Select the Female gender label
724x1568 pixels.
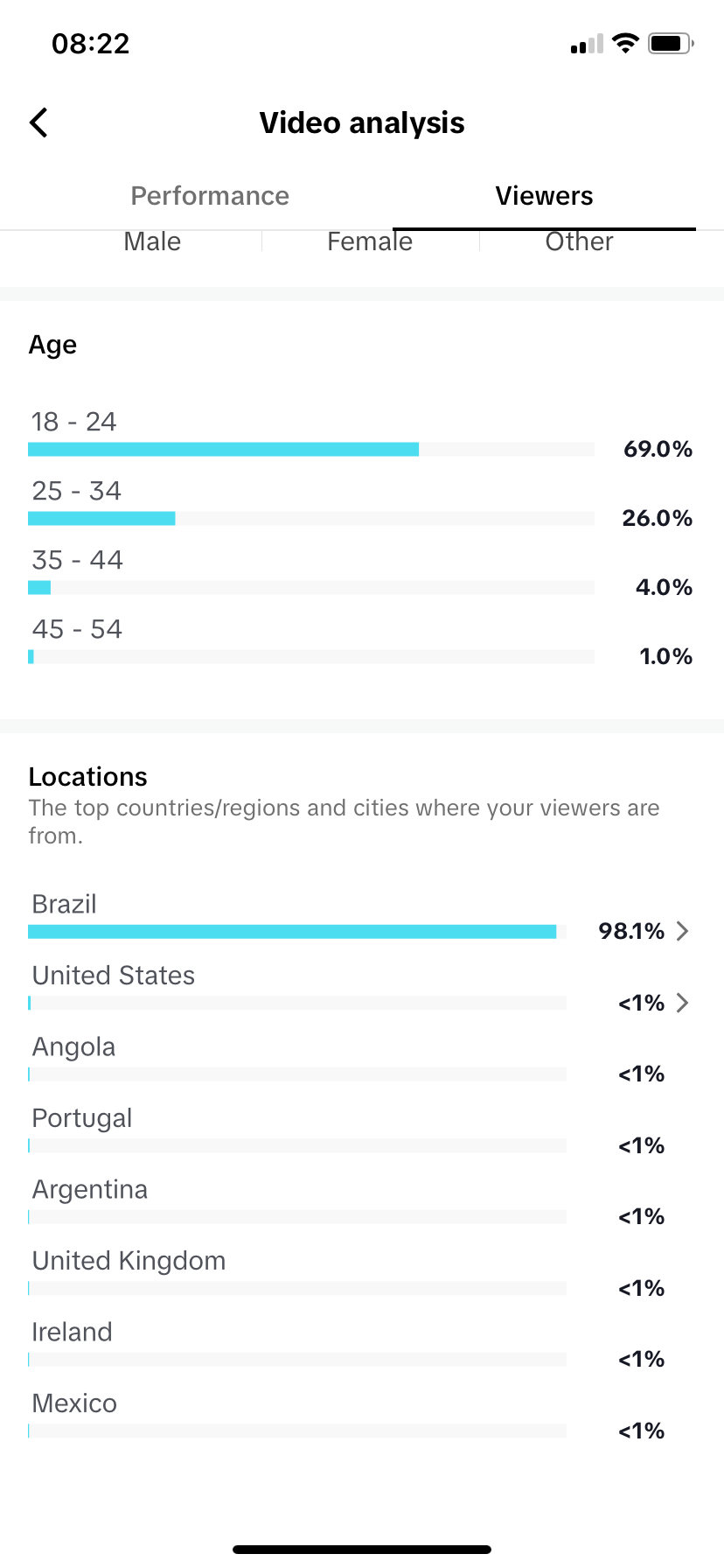[370, 241]
